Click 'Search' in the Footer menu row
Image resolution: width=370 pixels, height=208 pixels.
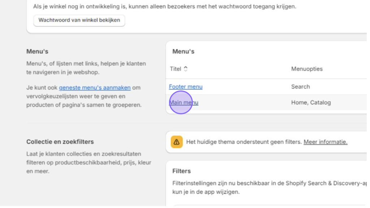pos(300,87)
